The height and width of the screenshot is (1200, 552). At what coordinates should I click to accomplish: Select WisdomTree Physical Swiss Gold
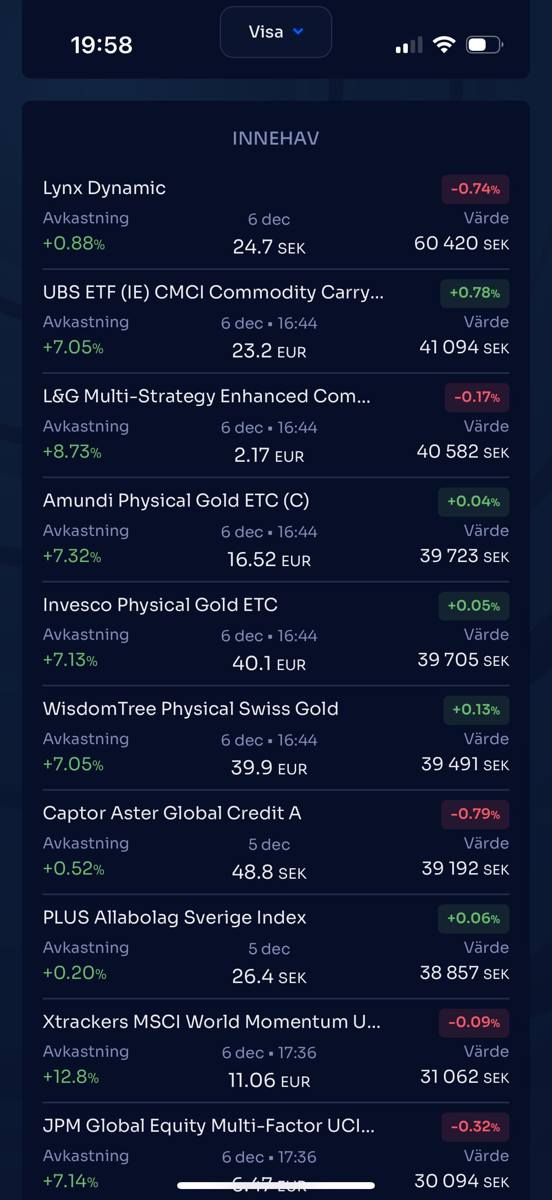pos(190,709)
